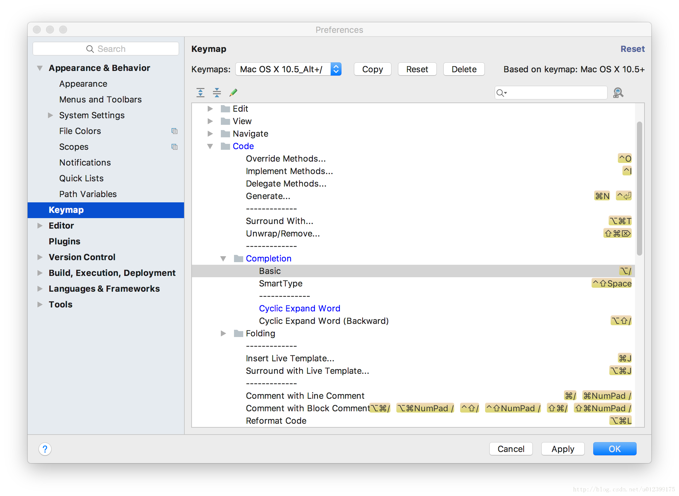
Task: Click the Reset button for keymap
Action: [416, 70]
